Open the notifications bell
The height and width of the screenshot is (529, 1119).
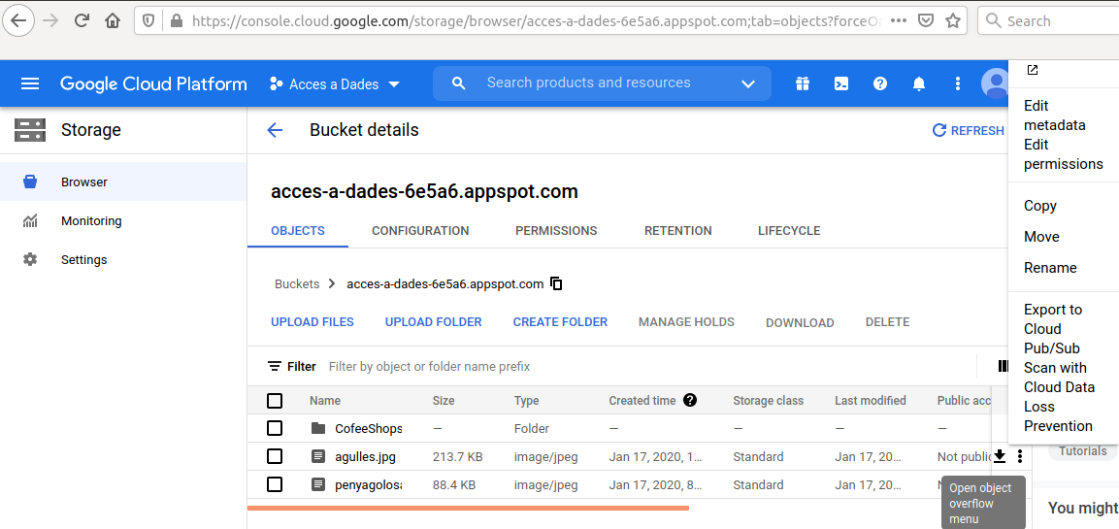click(919, 83)
